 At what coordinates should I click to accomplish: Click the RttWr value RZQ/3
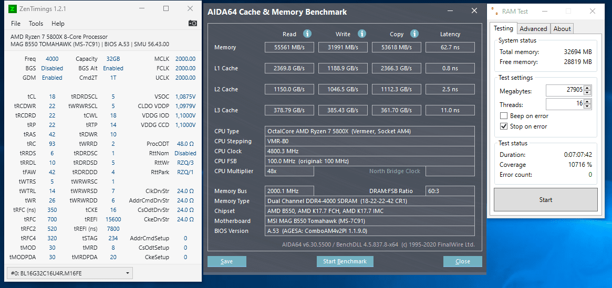(186, 163)
